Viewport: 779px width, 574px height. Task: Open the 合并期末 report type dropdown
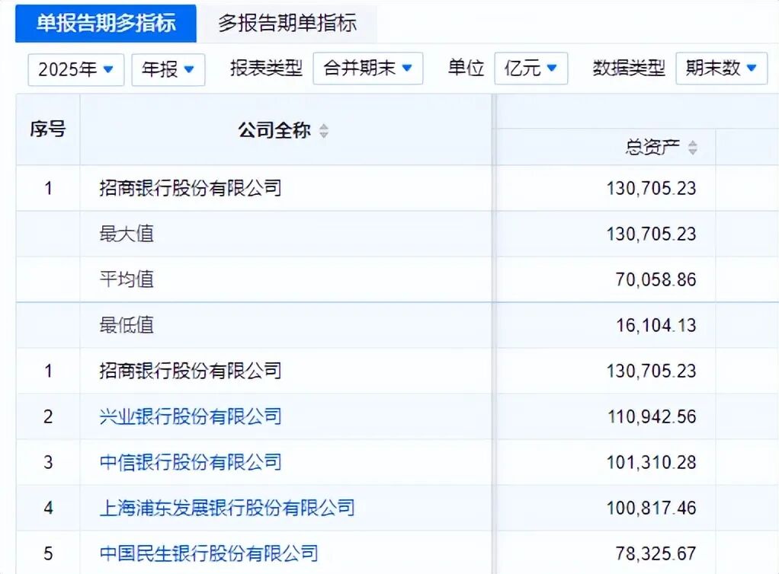tap(367, 68)
